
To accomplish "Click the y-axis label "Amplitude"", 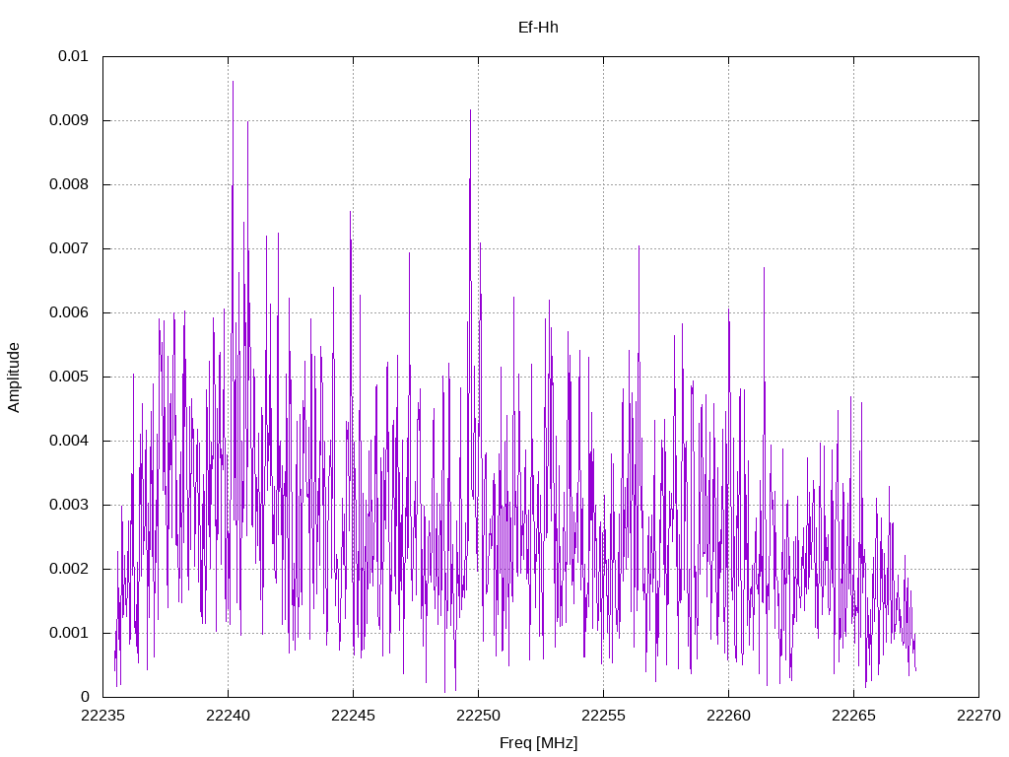I will tap(14, 378).
